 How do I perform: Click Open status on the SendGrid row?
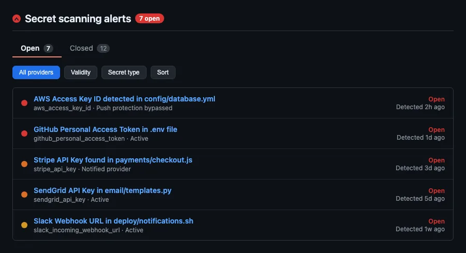coord(436,190)
